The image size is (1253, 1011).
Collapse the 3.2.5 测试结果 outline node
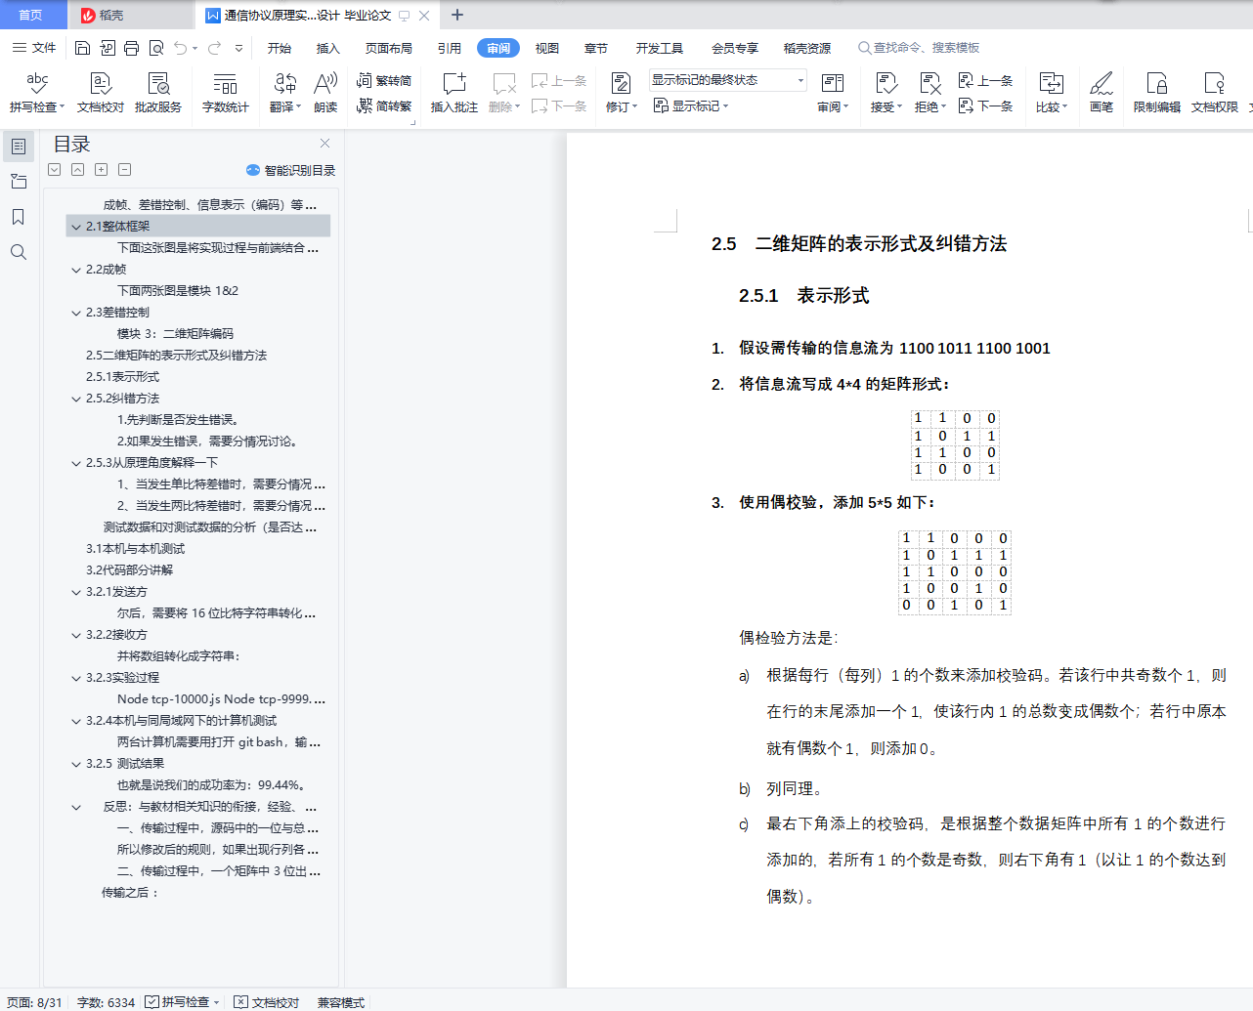[76, 764]
